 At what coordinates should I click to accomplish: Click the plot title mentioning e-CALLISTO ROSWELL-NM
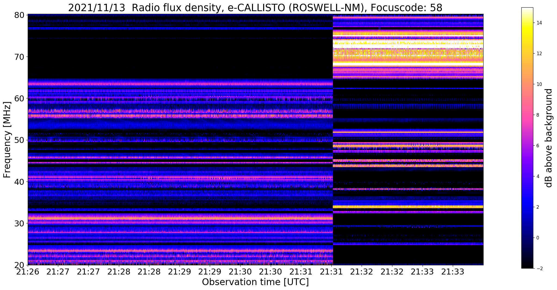click(255, 8)
